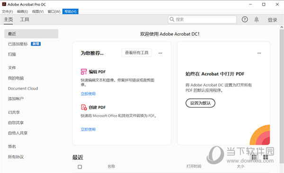Select 我的电脑 in the sidebar

pyautogui.click(x=16, y=78)
